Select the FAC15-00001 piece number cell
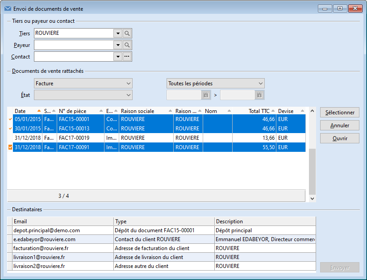 point(80,119)
